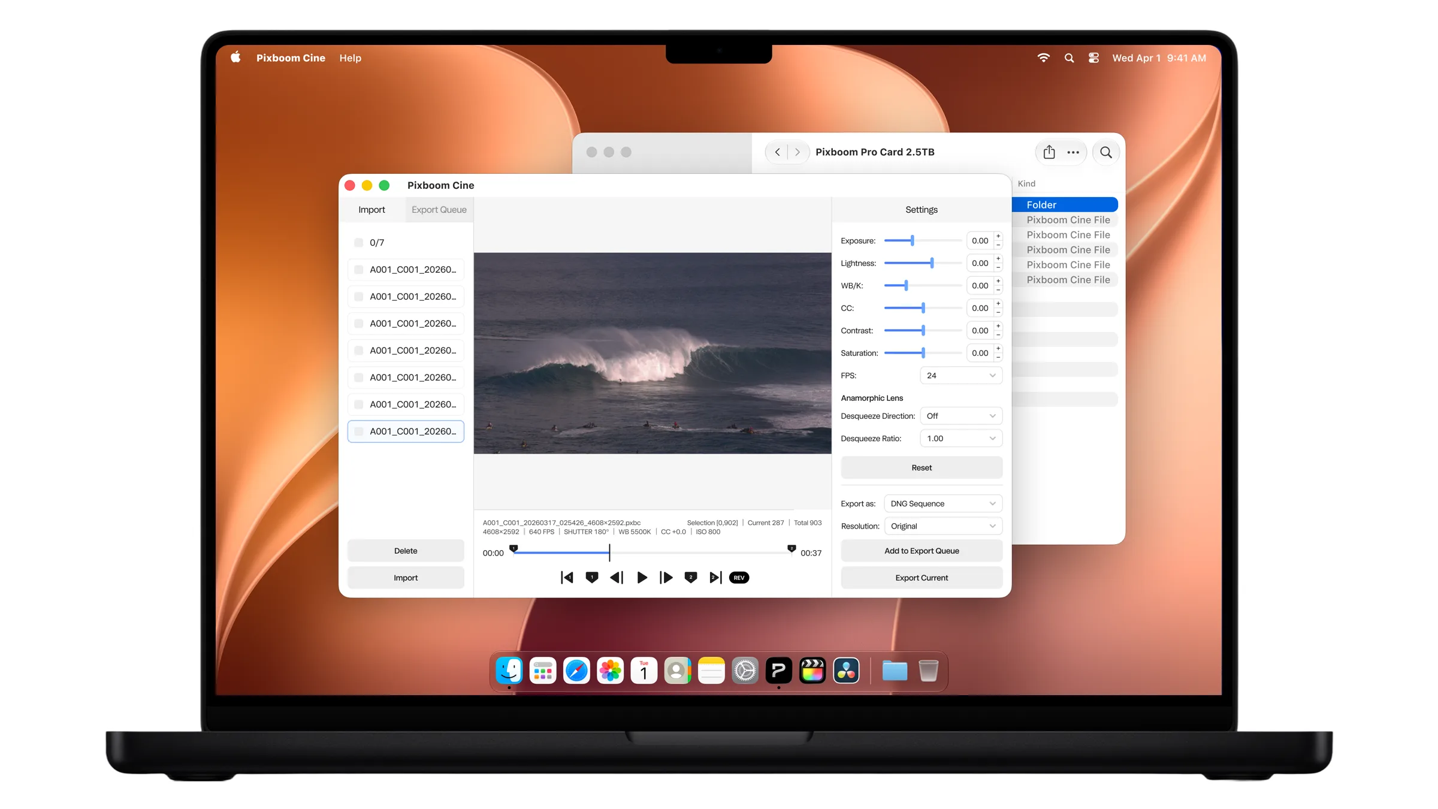Select the Folder row in Finder window
The width and height of the screenshot is (1438, 809).
[1065, 205]
